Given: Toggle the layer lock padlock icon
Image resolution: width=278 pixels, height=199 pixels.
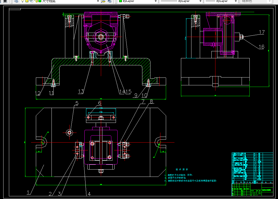Looking at the screenshot, I should pyautogui.click(x=36, y=1).
